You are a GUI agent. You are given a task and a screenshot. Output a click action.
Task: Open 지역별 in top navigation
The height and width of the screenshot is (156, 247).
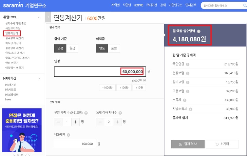click(x=115, y=5)
